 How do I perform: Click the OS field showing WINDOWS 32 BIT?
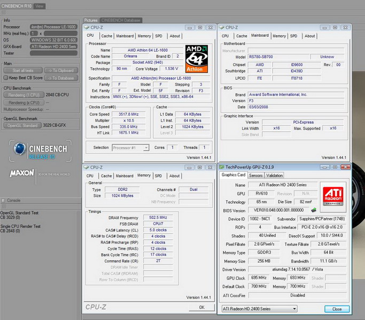point(53,40)
